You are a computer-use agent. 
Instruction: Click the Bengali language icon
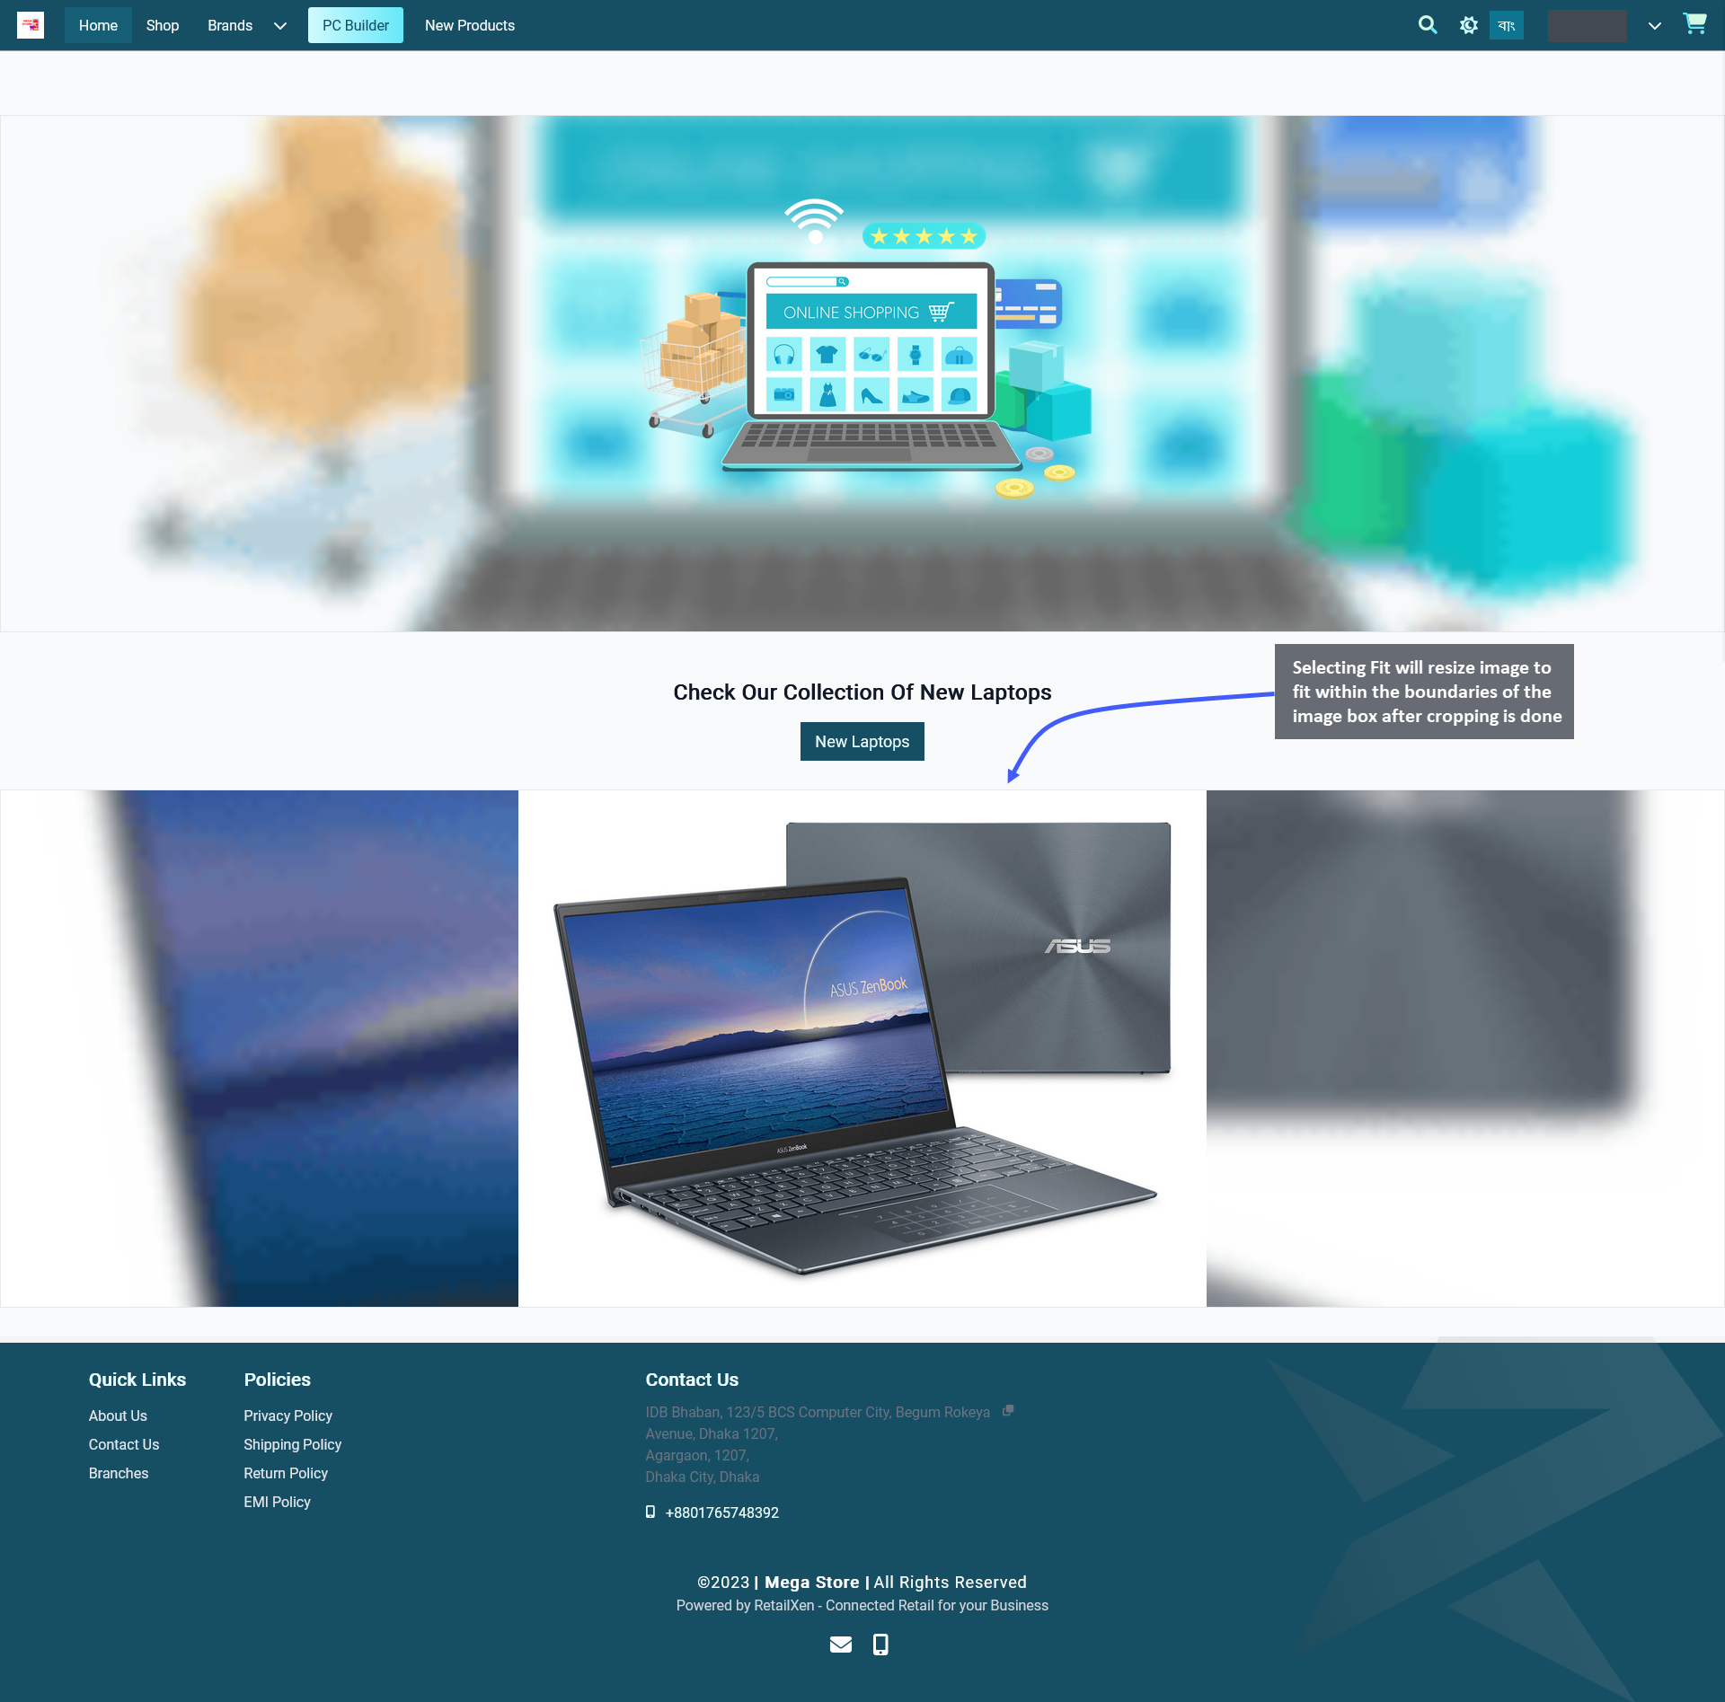point(1507,25)
